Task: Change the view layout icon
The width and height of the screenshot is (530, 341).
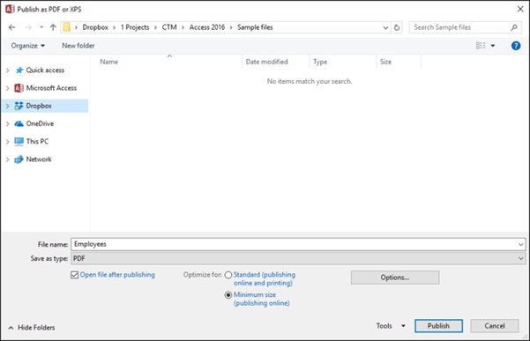Action: point(481,45)
